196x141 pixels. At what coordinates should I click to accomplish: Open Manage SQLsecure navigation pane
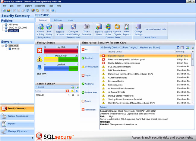click(17, 131)
